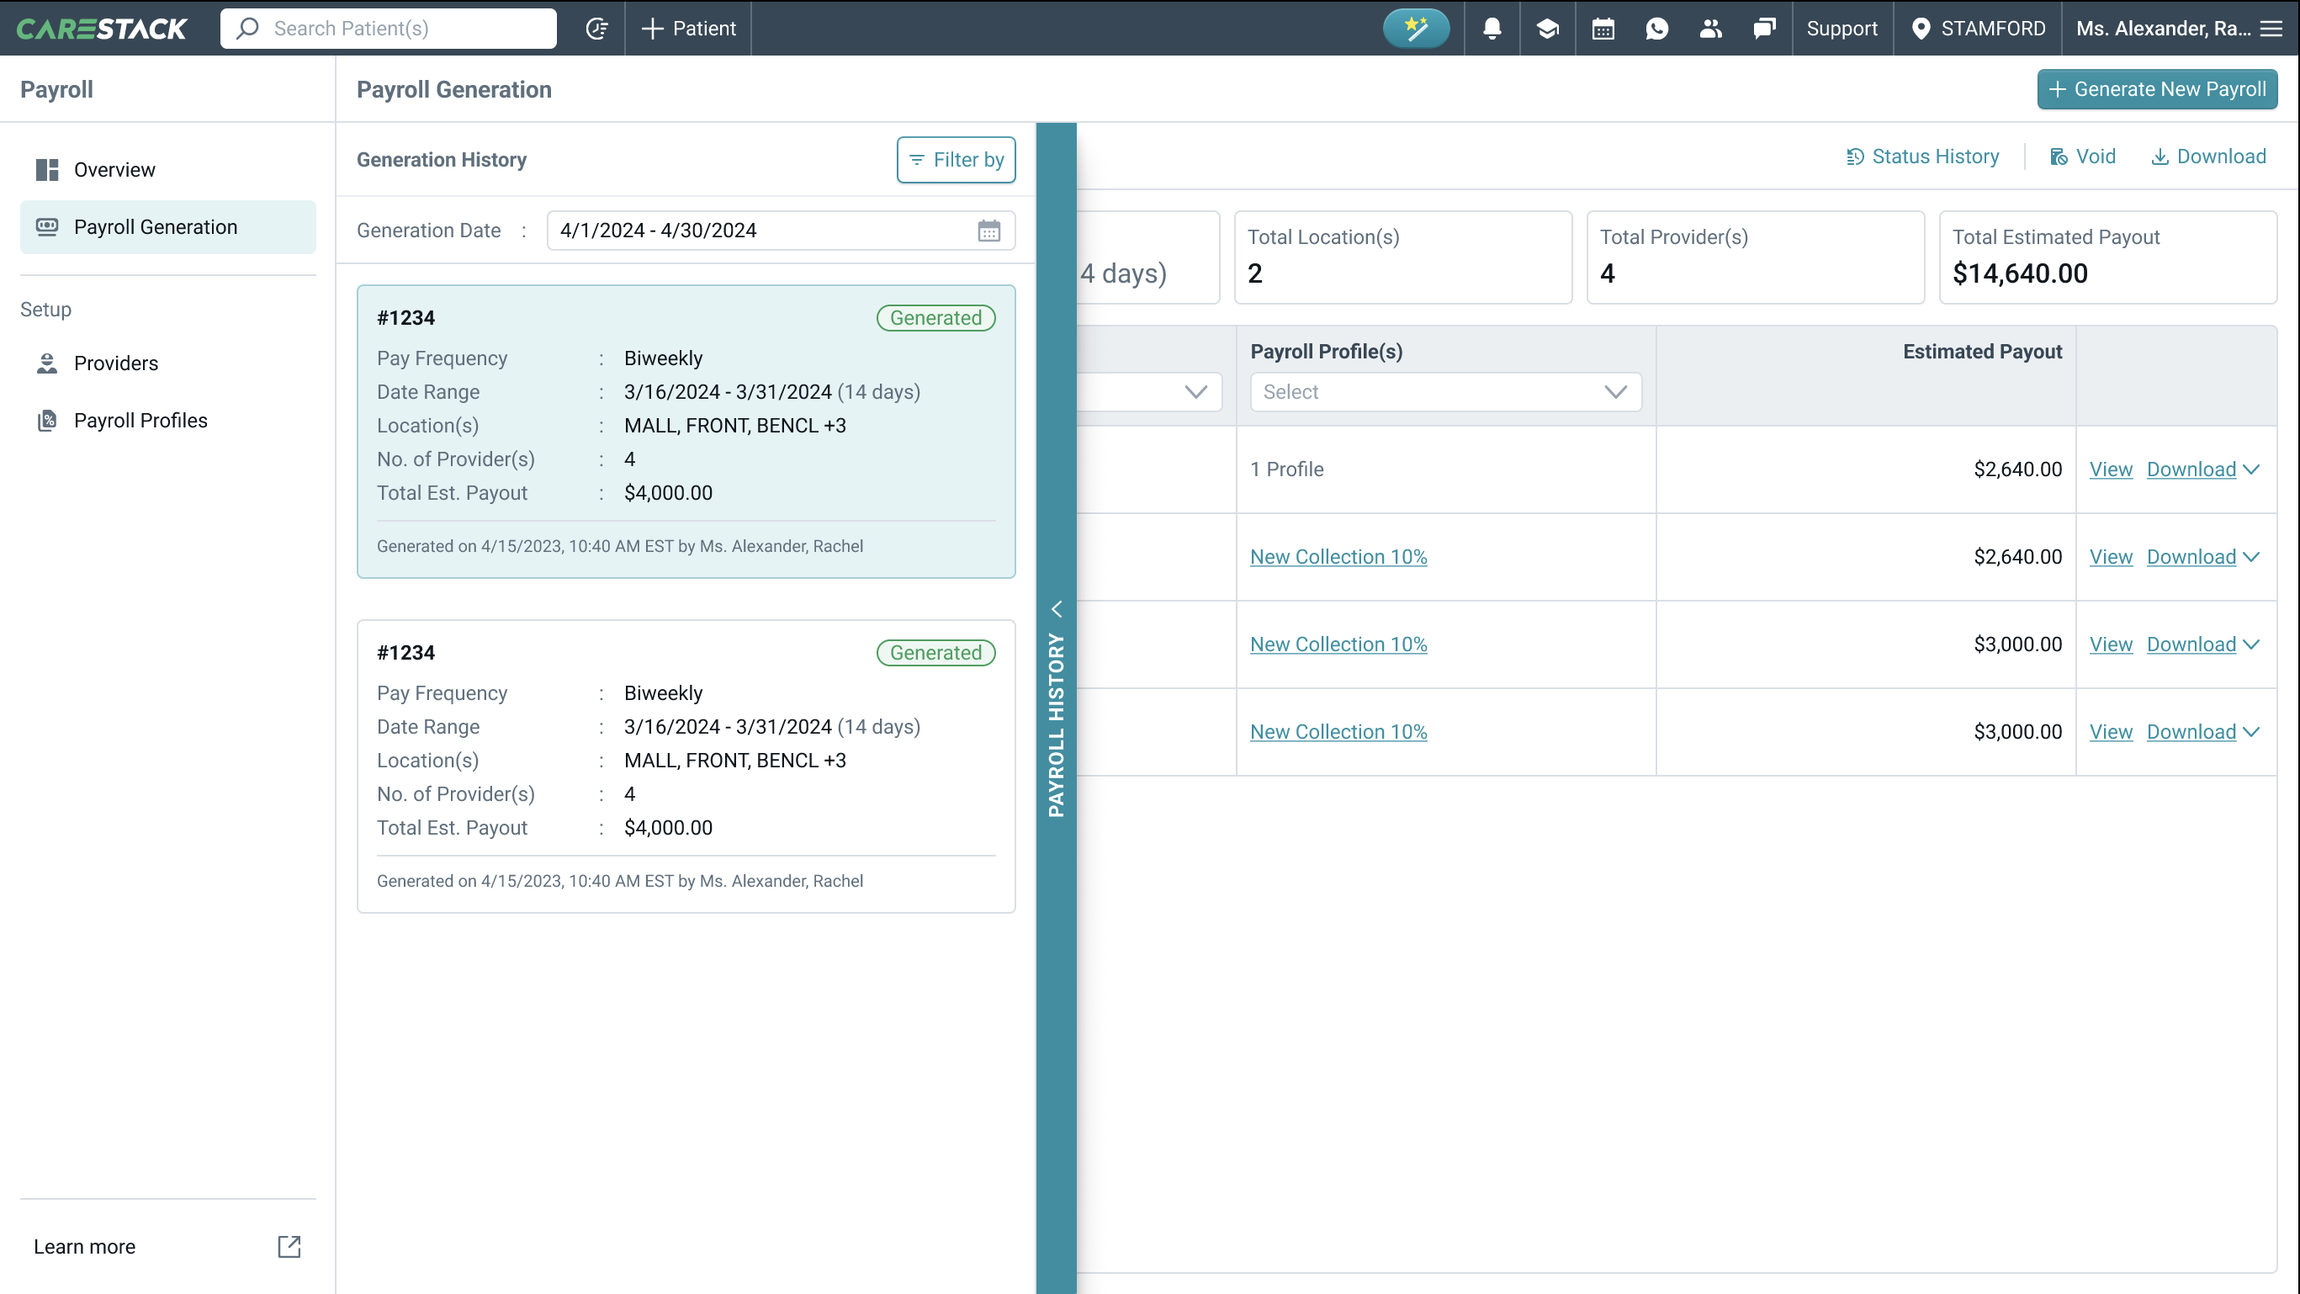Screen dimensions: 2300x1294
Task: Expand Payroll Profile(s) Select dropdown
Action: (x=1445, y=392)
